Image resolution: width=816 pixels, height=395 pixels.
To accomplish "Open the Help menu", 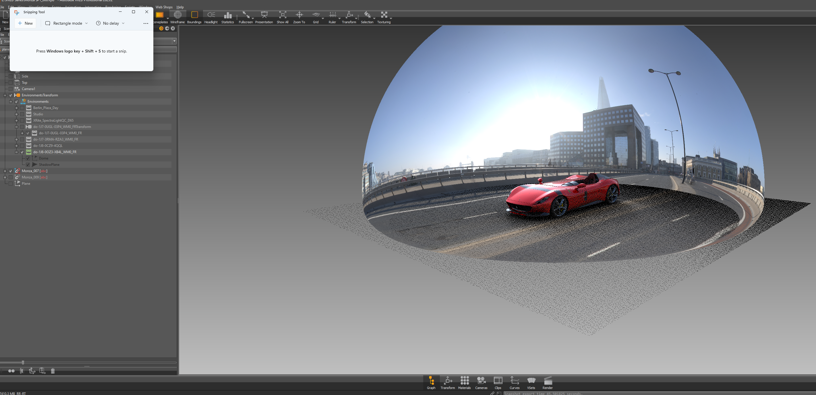I will tap(180, 7).
